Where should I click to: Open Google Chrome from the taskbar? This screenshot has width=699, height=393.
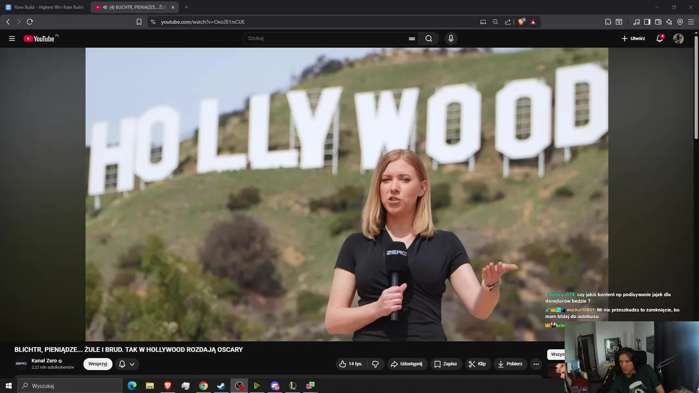click(203, 386)
